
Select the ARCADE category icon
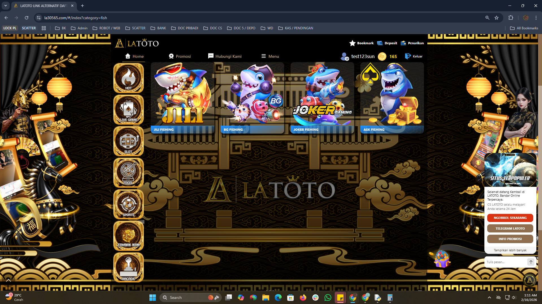pos(129,267)
